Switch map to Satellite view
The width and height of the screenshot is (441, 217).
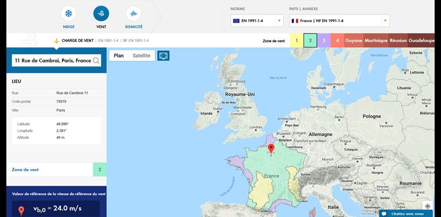pyautogui.click(x=142, y=56)
